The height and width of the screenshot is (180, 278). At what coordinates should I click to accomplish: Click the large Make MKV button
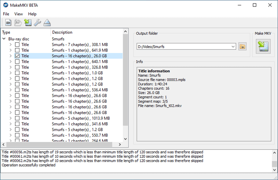tap(263, 46)
